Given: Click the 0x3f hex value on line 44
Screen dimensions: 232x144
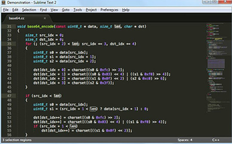Looking at the screenshot, I should click(x=105, y=83).
